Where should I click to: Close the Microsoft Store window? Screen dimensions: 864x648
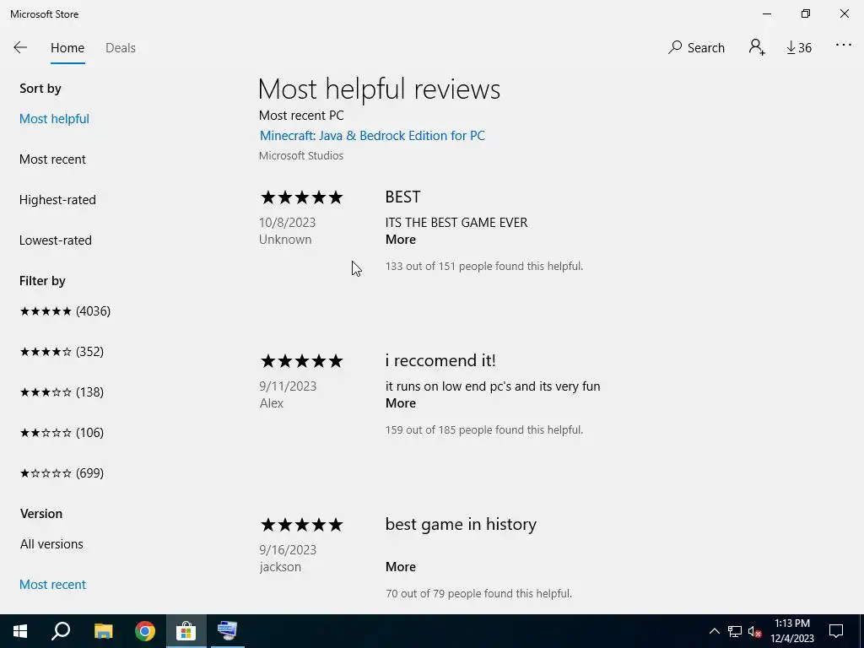[844, 13]
